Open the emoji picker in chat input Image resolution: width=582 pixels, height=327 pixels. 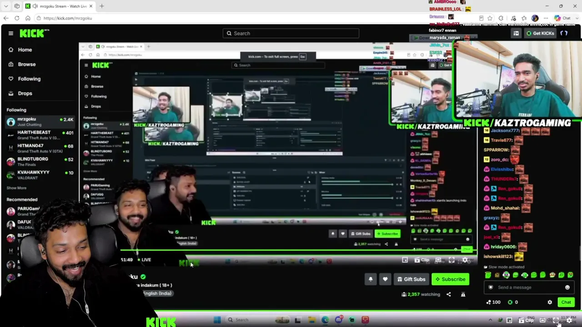point(567,287)
